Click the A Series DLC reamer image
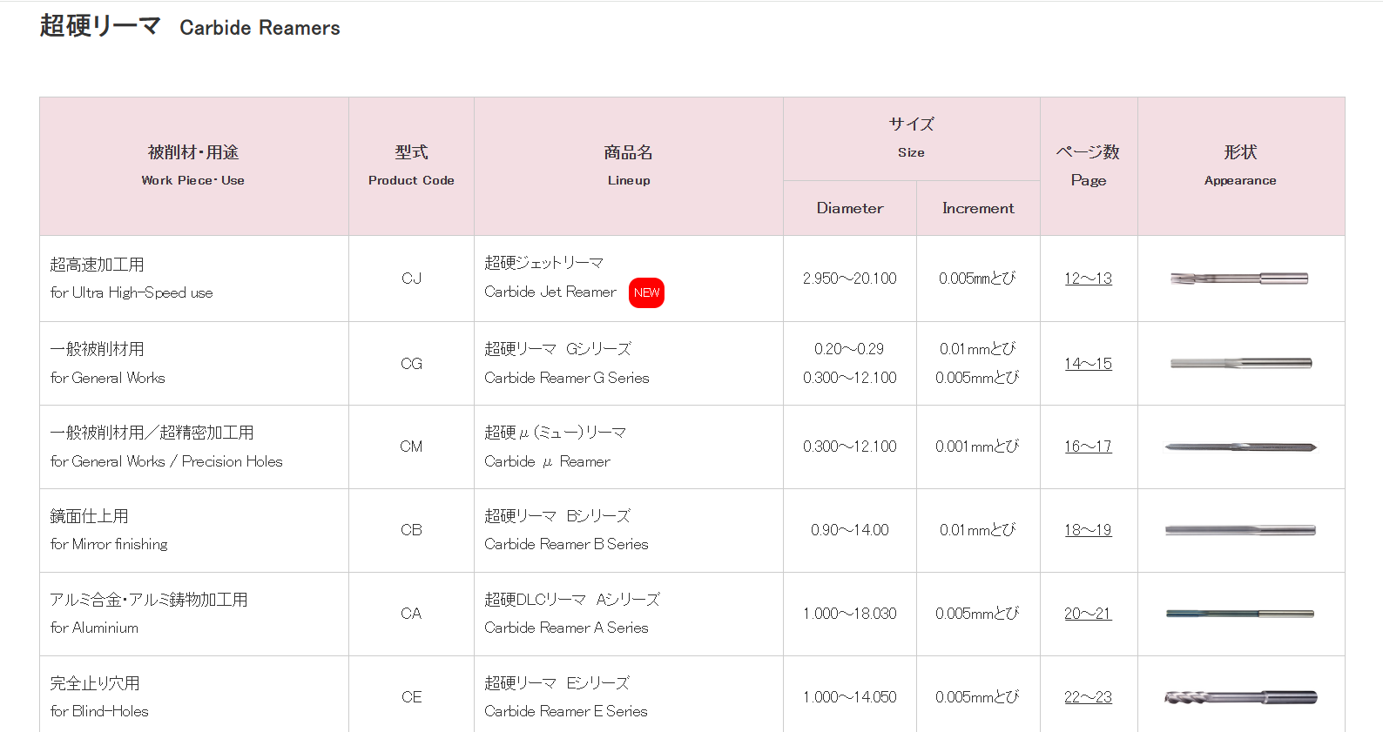Viewport: 1383px width, 732px height. 1240,614
